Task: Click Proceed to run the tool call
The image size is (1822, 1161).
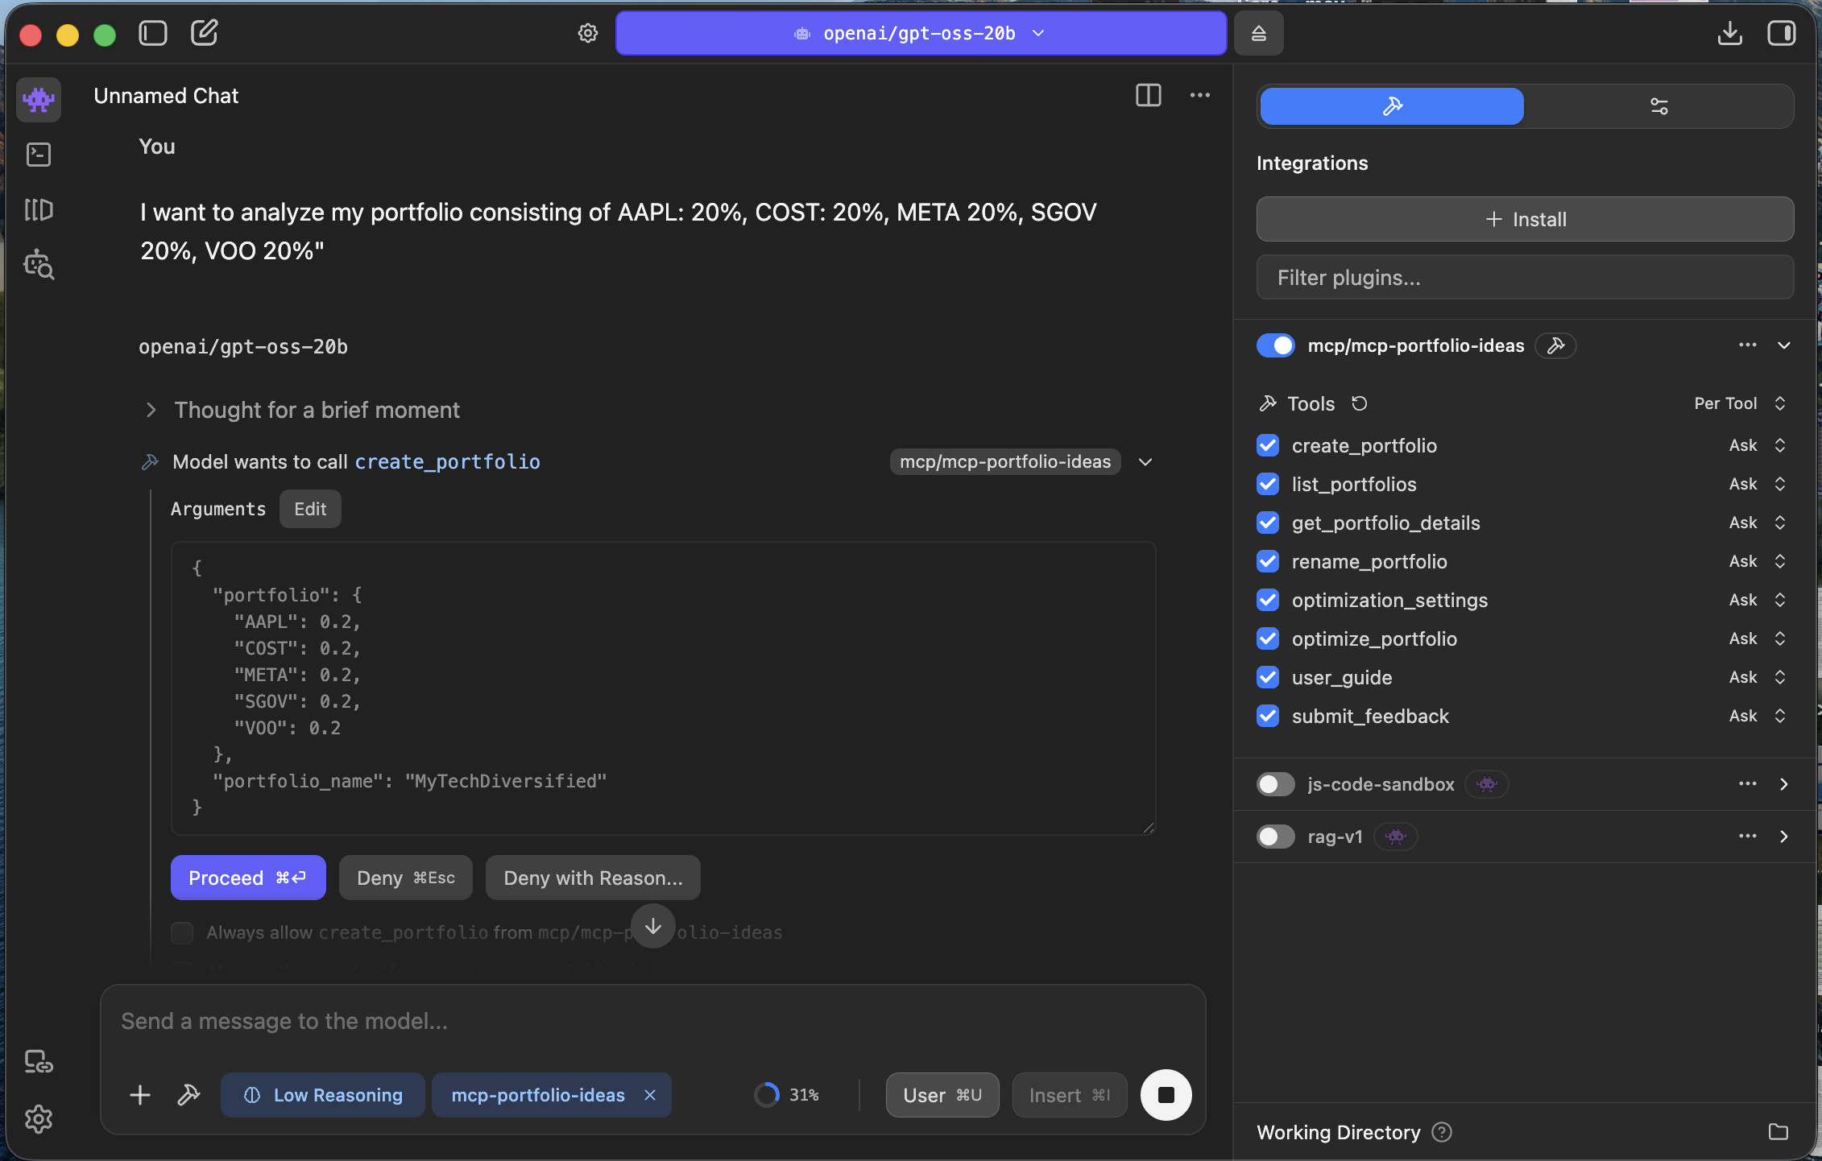Action: pyautogui.click(x=248, y=878)
